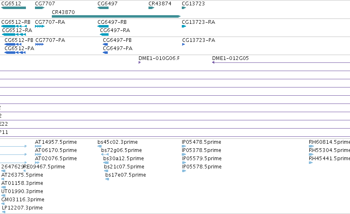Click the IP05578.5prime EST label
Screen dimensions: 350x214
202,167
